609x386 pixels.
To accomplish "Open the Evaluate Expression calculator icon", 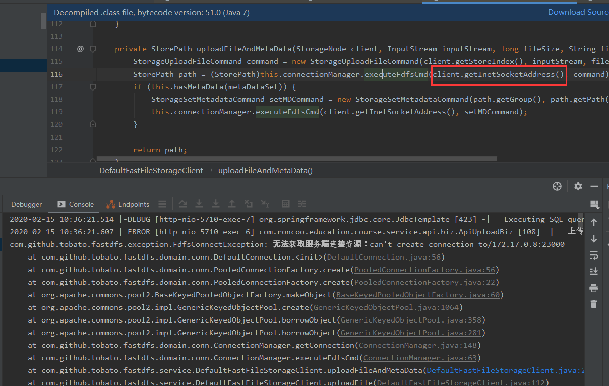I will tap(285, 203).
